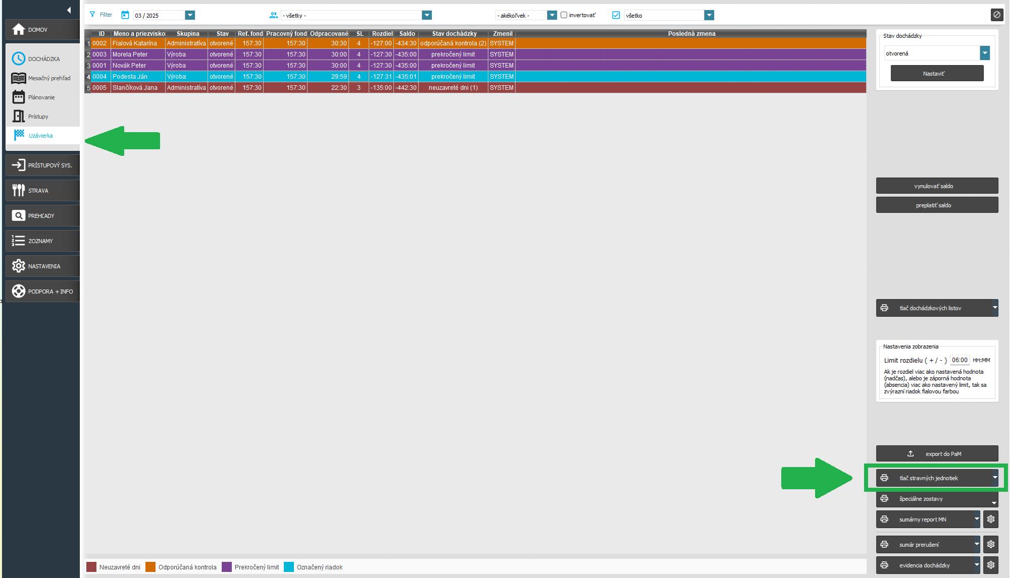Click the people group filter icon
1011x578 pixels.
point(273,15)
